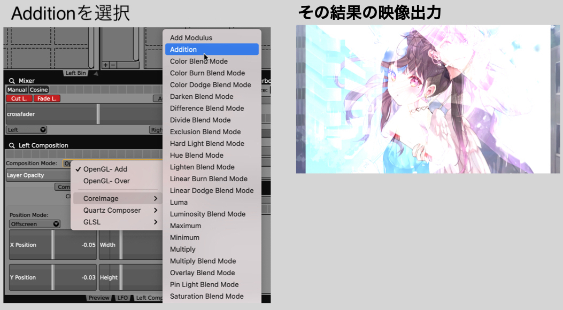Adjust the Y Position slider
Screen dimensions: 563x310
tap(53, 277)
